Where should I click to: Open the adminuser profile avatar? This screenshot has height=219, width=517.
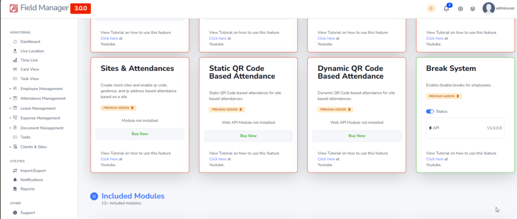tap(488, 9)
